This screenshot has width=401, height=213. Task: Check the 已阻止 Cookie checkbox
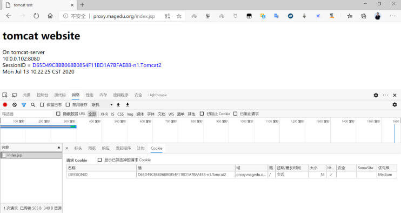202,114
